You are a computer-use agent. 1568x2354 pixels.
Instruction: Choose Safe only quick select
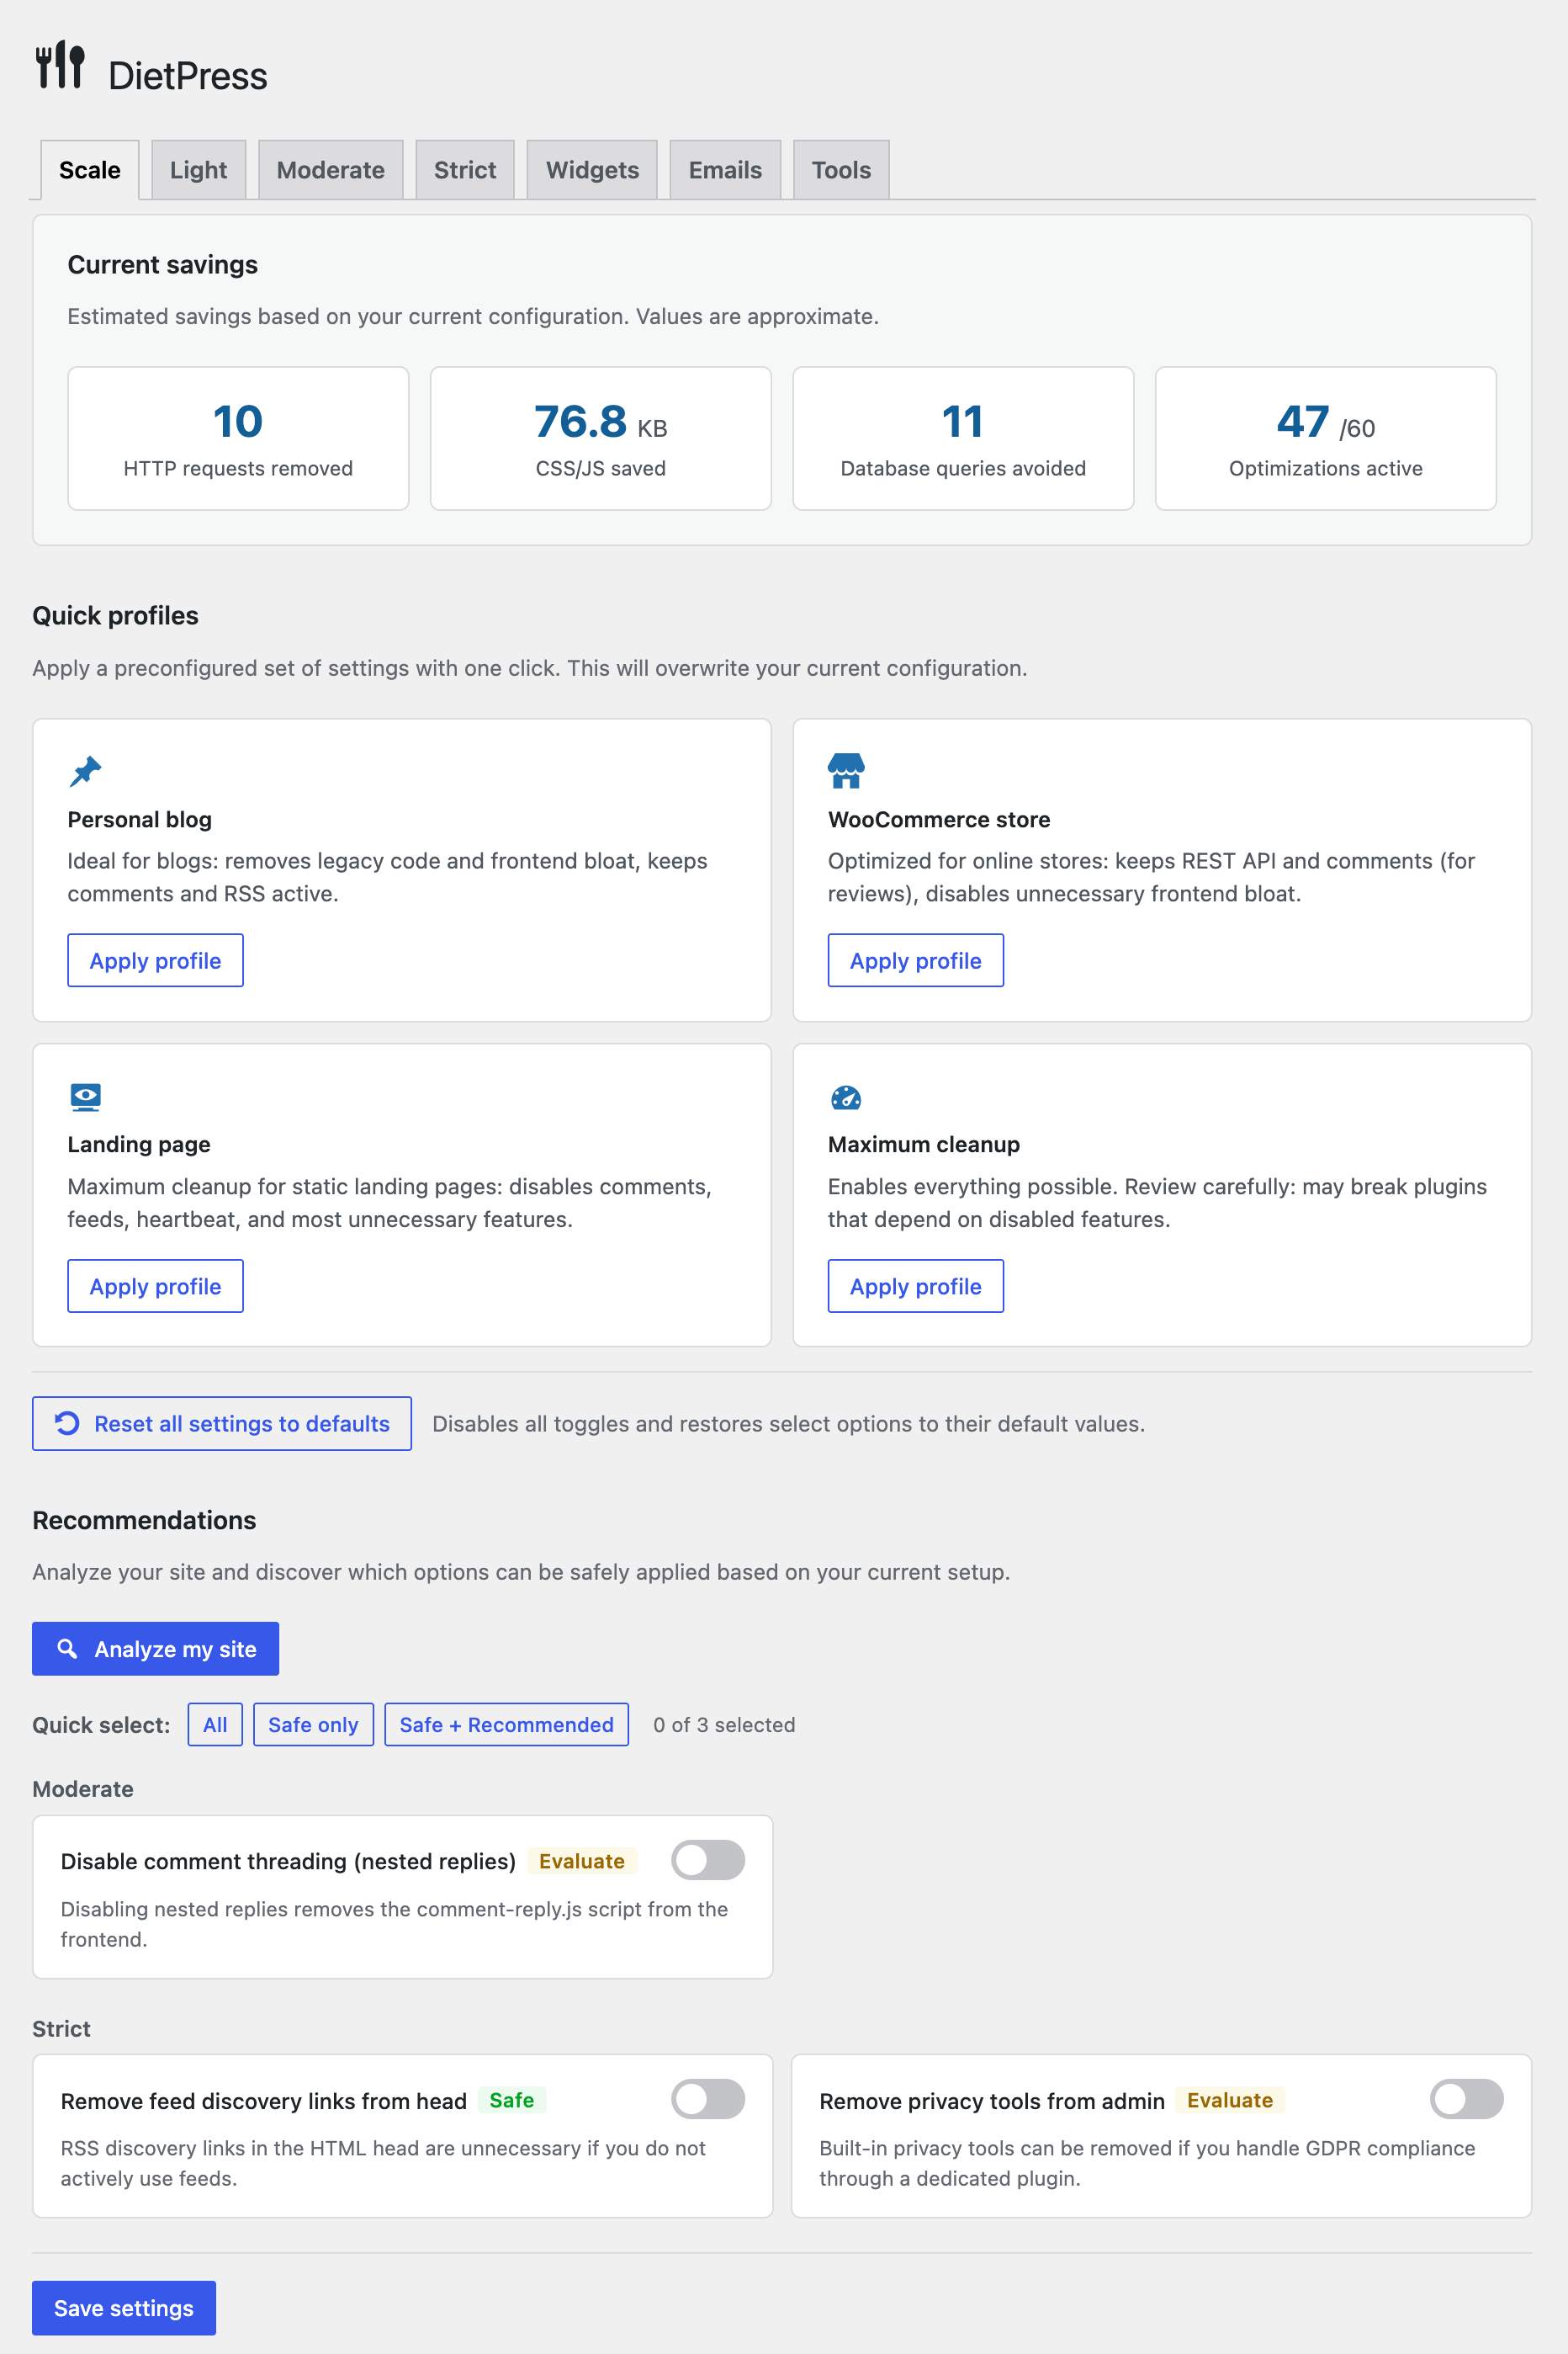tap(313, 1724)
